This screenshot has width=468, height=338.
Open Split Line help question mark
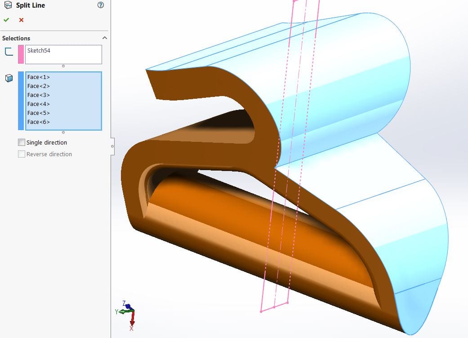coord(100,5)
